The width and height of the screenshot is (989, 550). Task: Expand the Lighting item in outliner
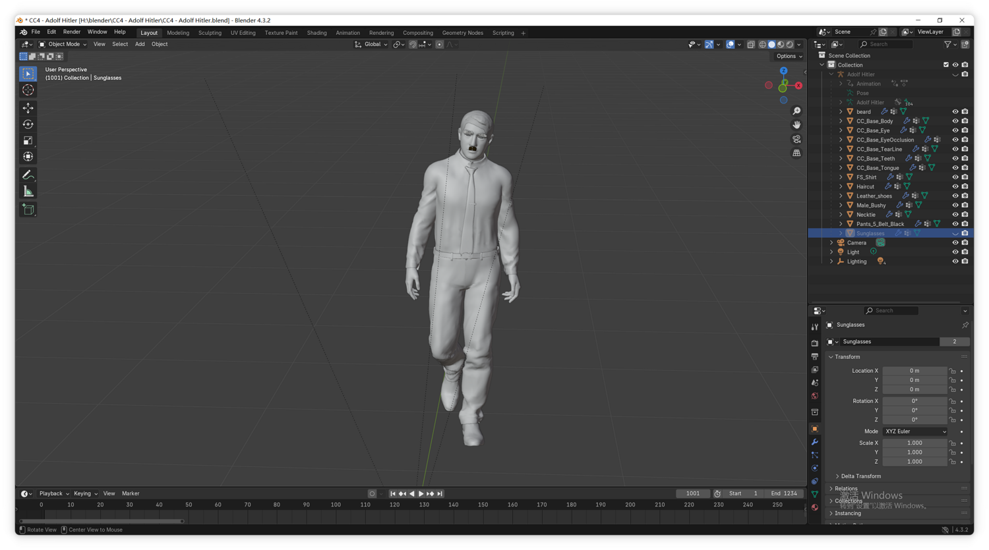[831, 261]
